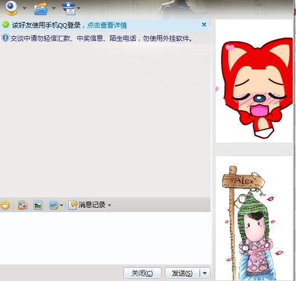Click the green checkmark status icon
Screen dimensions: 296x281
point(6,25)
